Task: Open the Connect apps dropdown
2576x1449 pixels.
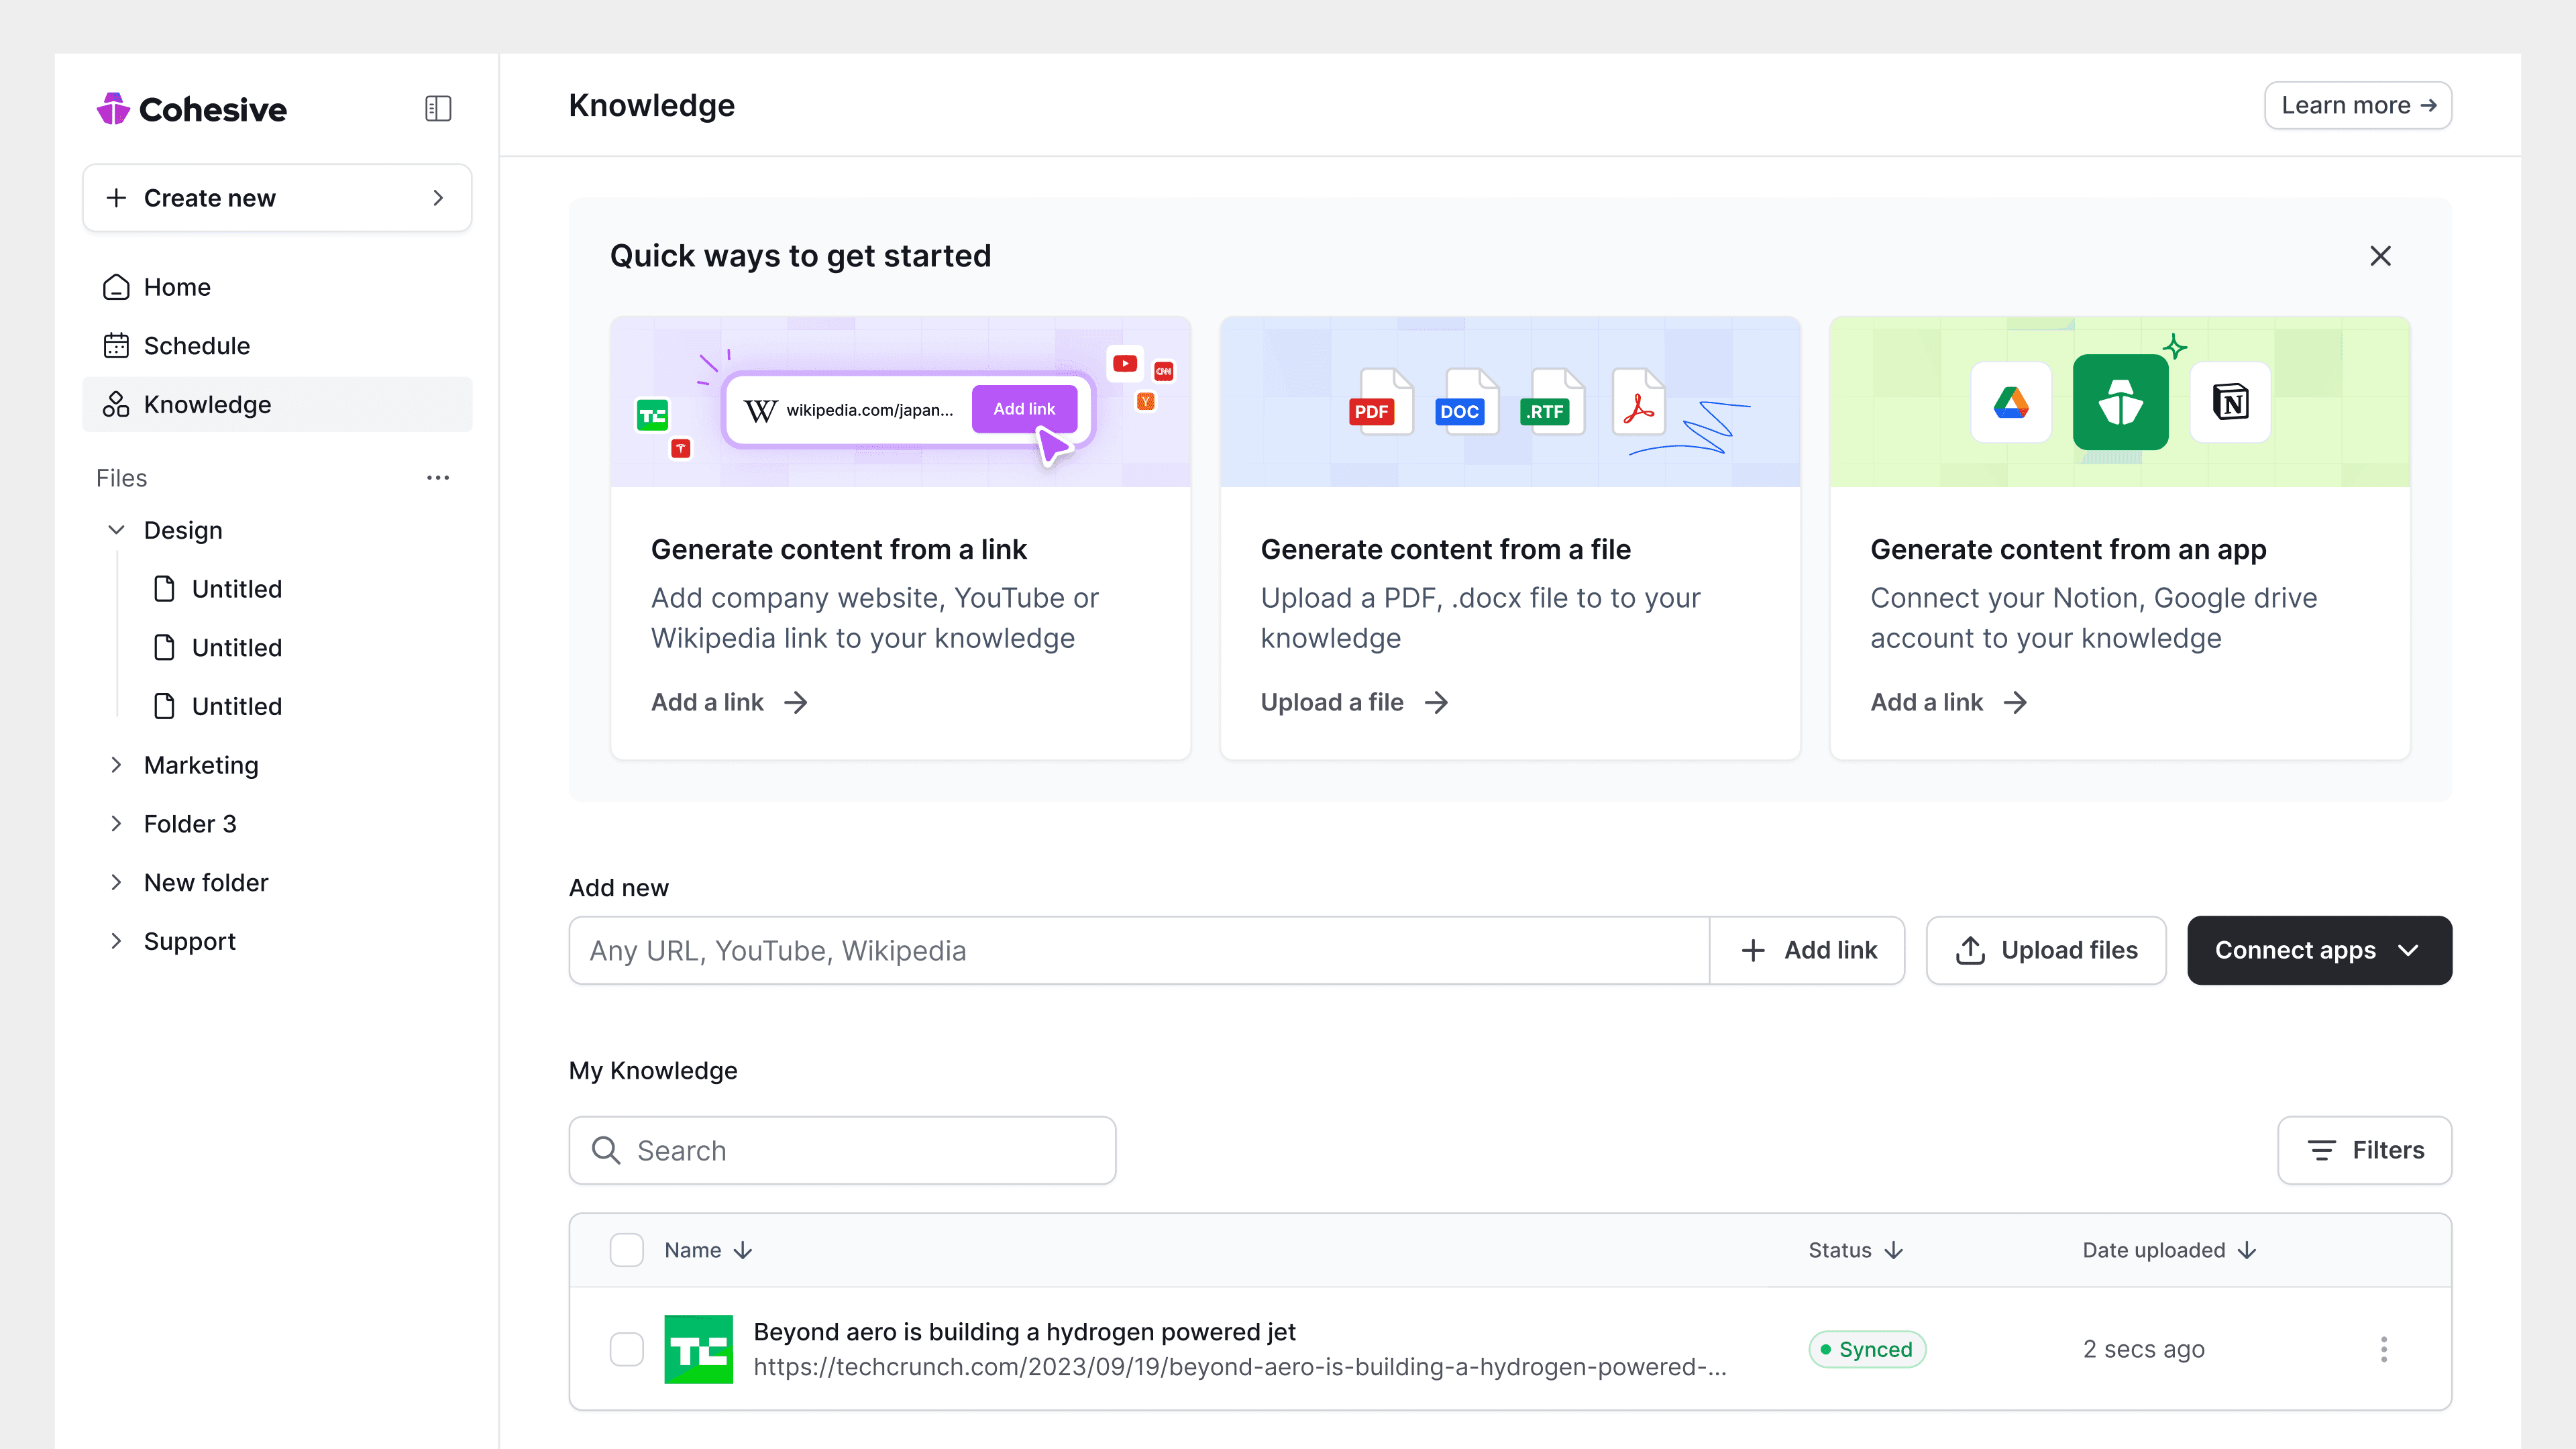Action: pos(2319,950)
